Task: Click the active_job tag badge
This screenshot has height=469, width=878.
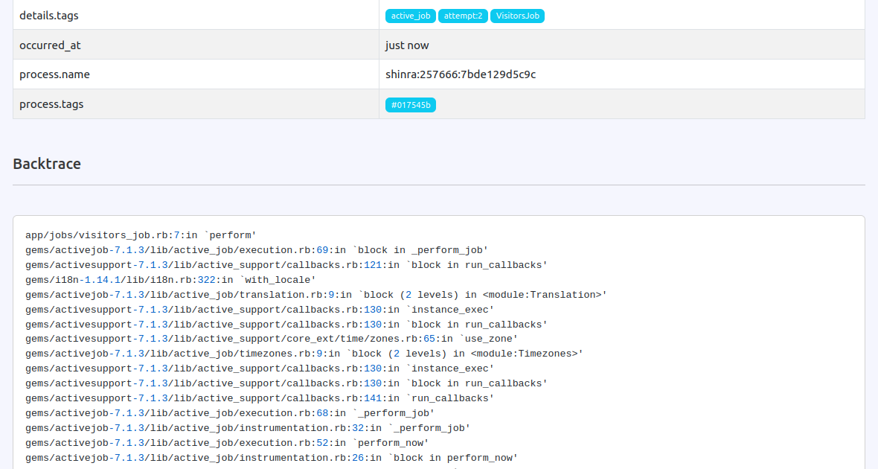Action: [x=411, y=16]
